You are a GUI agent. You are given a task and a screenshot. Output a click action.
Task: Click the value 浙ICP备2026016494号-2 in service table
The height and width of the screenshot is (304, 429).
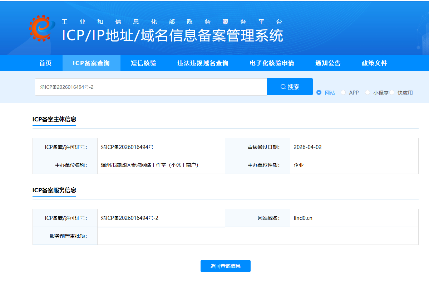click(130, 218)
